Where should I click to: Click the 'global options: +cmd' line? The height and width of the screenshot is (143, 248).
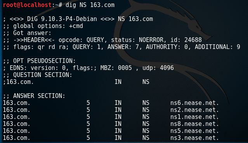(x=43, y=26)
